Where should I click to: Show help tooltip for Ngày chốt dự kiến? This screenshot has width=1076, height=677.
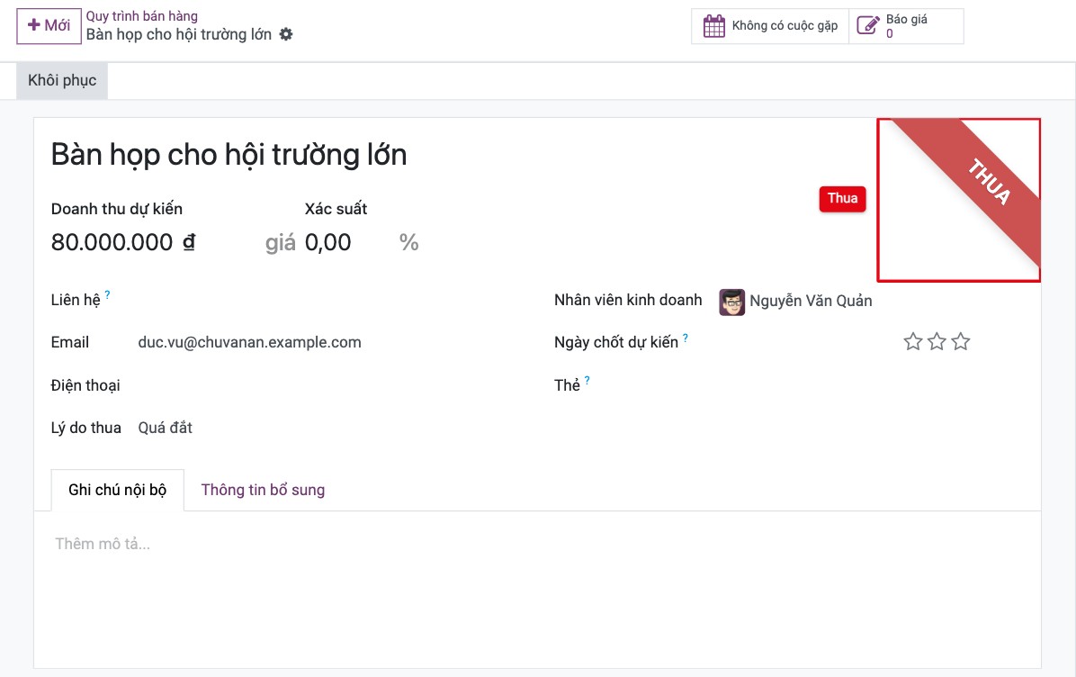point(686,337)
